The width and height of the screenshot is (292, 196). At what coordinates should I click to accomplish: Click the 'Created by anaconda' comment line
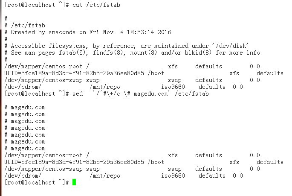[88, 32]
